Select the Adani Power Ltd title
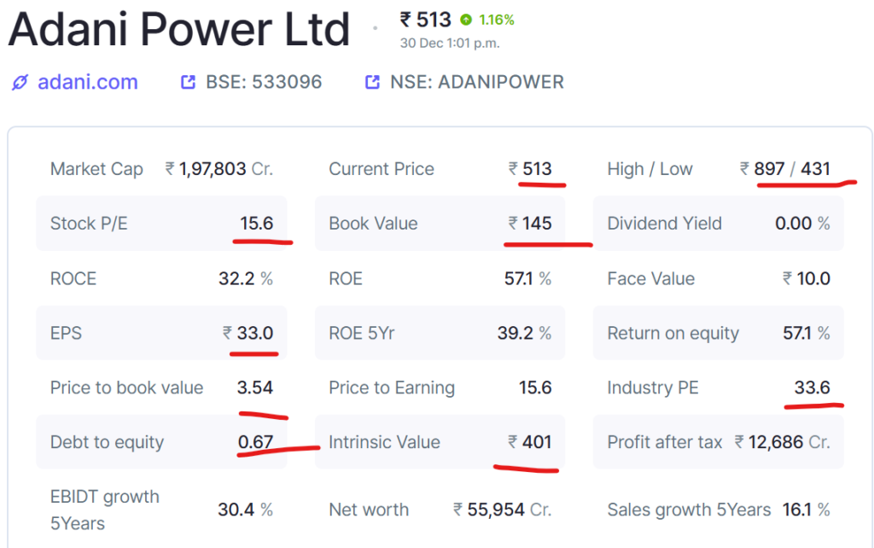The width and height of the screenshot is (874, 548). tap(178, 29)
